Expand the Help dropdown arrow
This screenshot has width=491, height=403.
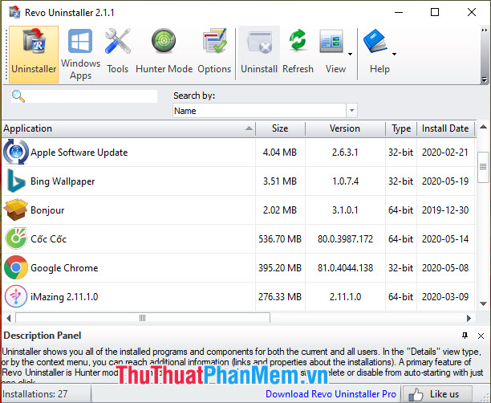[x=394, y=55]
